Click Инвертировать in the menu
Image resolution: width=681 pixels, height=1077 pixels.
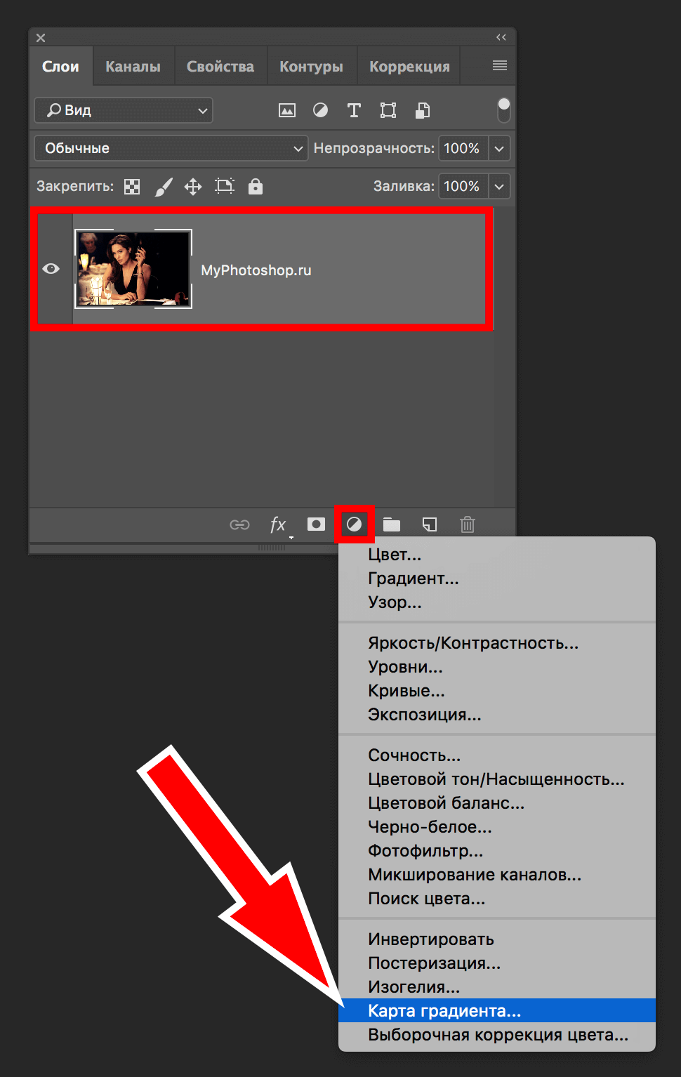point(430,939)
